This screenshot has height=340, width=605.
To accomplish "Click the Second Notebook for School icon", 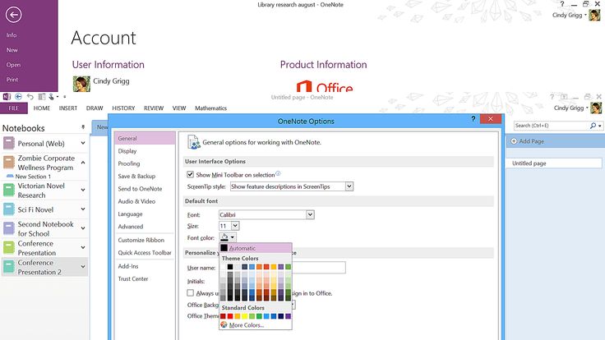I will coord(9,228).
